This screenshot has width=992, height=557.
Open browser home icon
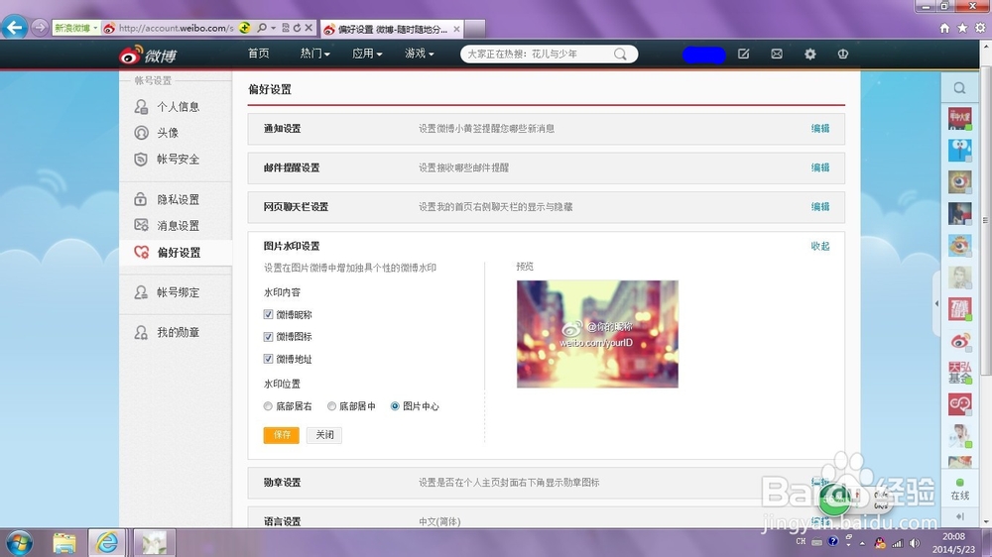(944, 28)
